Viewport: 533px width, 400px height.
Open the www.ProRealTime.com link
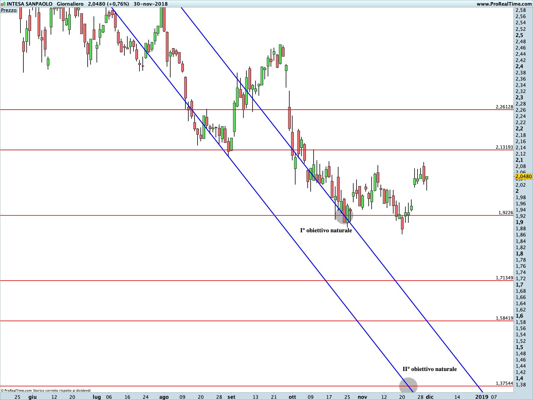504,4
